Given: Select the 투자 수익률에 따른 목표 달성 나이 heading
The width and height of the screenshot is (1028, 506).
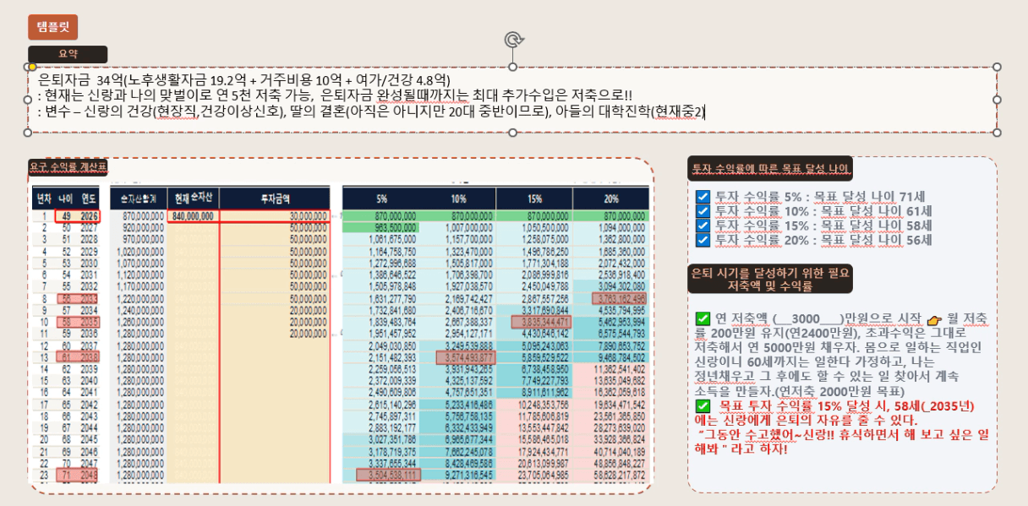Looking at the screenshot, I should (x=770, y=170).
